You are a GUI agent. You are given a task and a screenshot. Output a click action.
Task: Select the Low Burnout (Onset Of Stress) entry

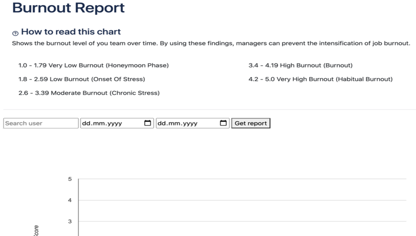(x=82, y=79)
